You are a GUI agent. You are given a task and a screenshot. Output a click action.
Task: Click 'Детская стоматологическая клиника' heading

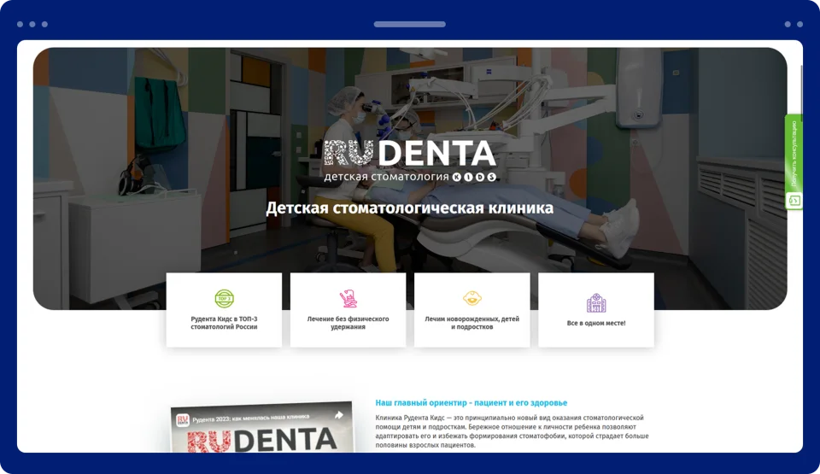point(409,208)
